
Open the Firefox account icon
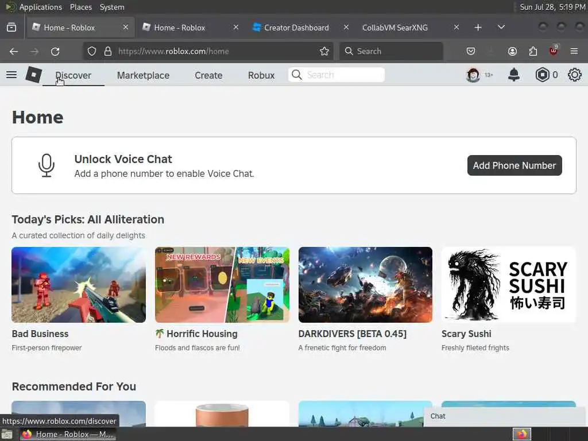[512, 51]
